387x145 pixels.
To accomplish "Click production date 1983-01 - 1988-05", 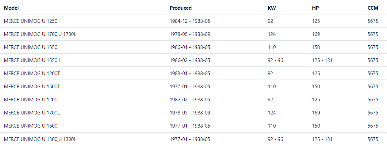I will point(190,74).
